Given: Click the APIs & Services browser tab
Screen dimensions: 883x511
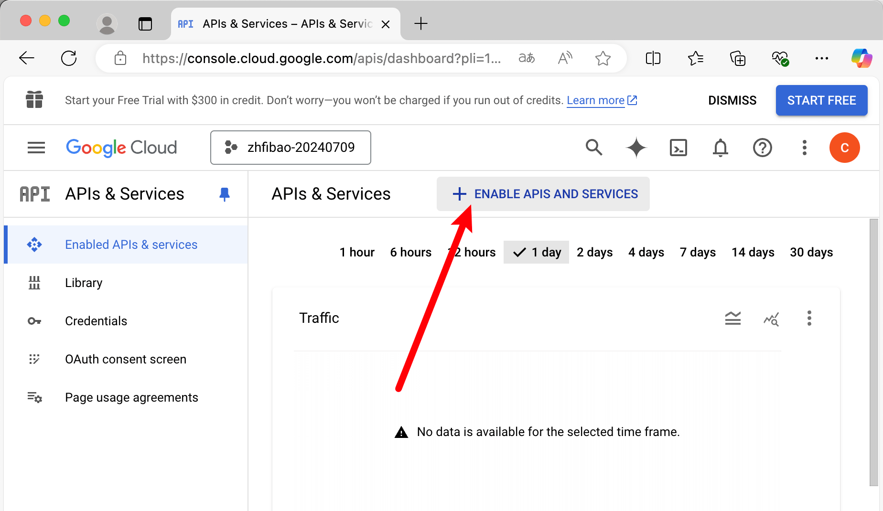Looking at the screenshot, I should click(x=286, y=24).
